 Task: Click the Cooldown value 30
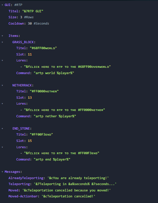30,24
